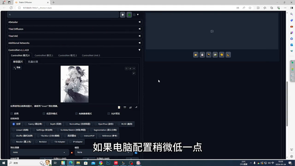
Task: Send image to inpaint with the palette icon
Action: click(x=222, y=55)
